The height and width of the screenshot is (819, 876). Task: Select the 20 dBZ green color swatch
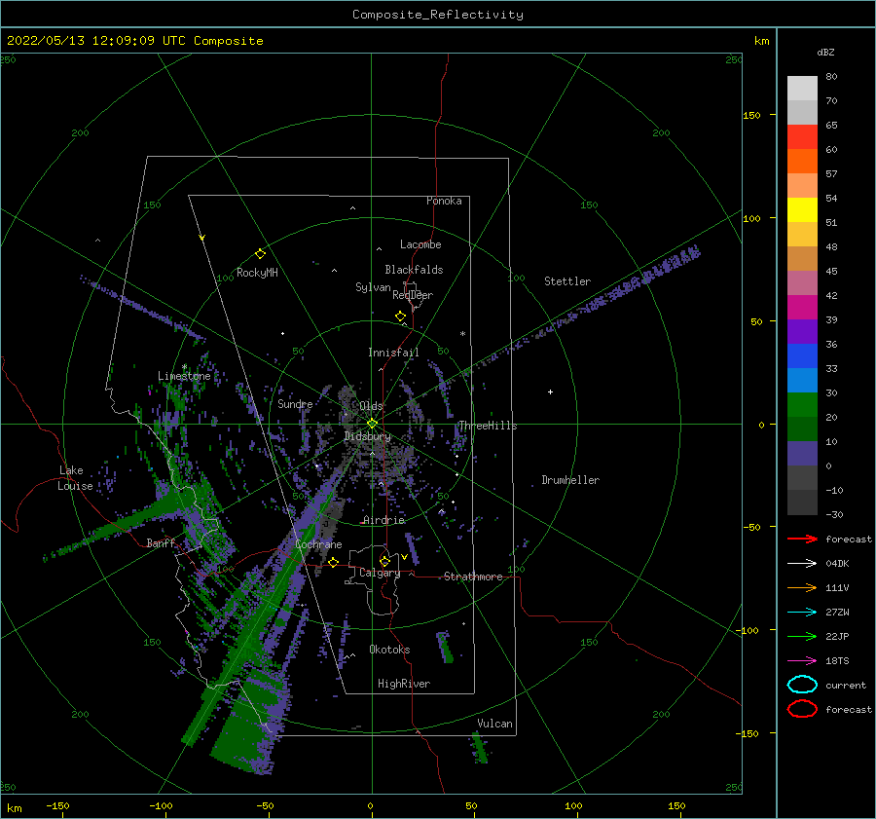(x=802, y=405)
